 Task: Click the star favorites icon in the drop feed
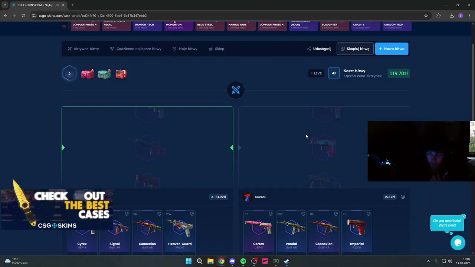pos(64,26)
